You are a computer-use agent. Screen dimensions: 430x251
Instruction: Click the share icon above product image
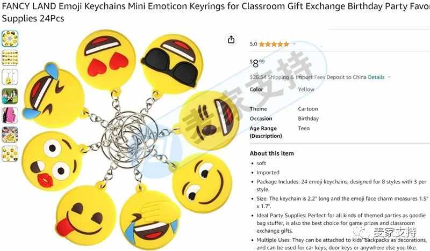coord(231,40)
